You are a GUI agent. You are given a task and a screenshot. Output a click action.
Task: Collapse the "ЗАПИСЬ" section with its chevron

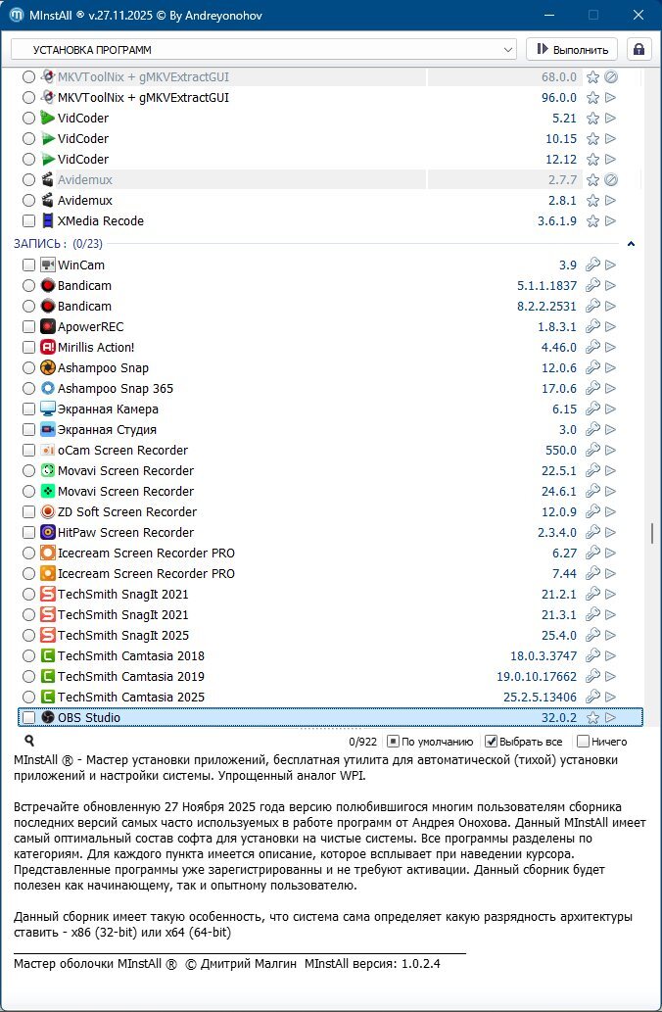tap(632, 243)
